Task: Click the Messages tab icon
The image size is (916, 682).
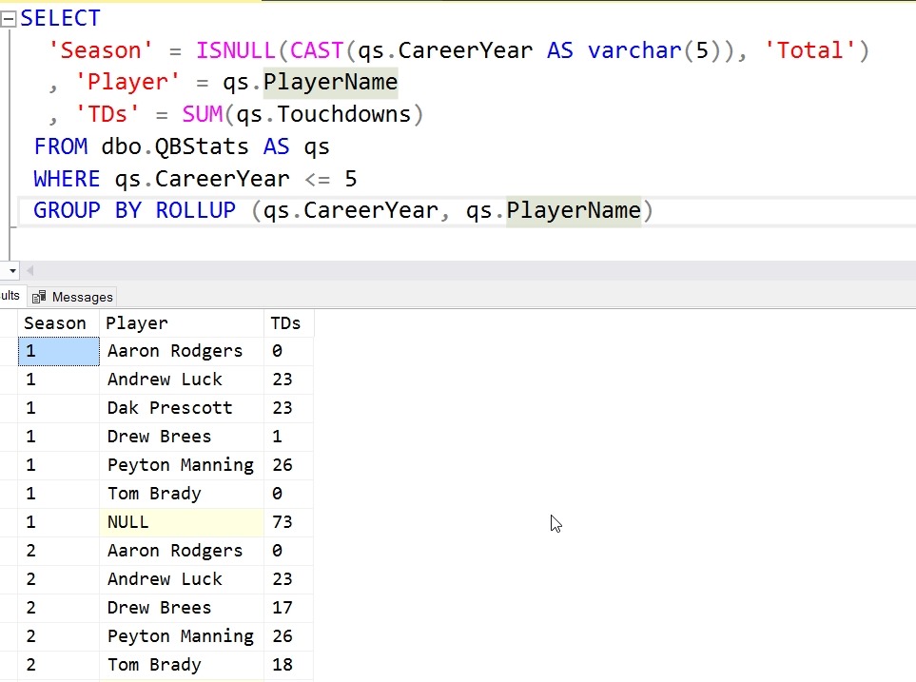Action: (39, 297)
